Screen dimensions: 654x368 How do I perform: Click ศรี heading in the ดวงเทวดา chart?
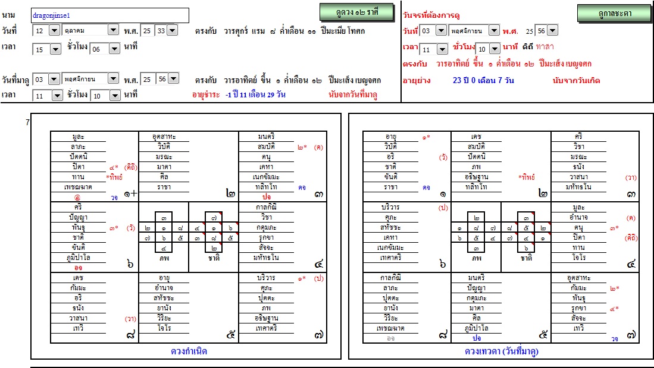578,137
